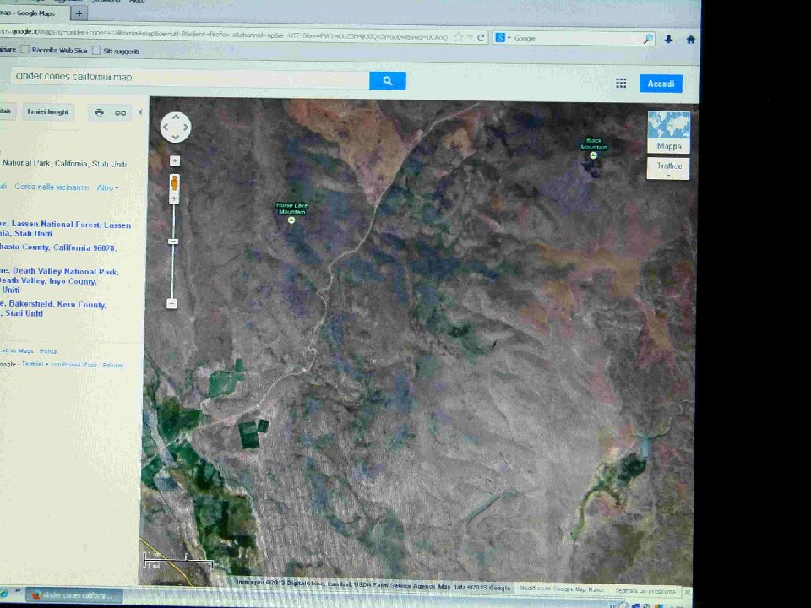The height and width of the screenshot is (608, 811).
Task: Click the zoom-in plus button
Action: pyautogui.click(x=174, y=198)
